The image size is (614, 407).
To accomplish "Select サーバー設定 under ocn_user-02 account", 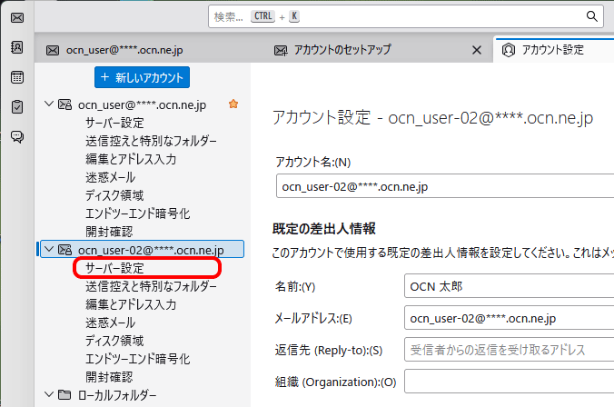I will click(x=115, y=268).
